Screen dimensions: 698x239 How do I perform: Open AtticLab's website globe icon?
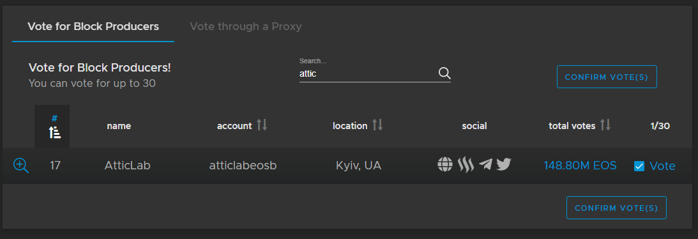(445, 165)
